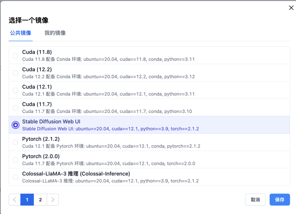Click the Cuda 11.8 配备 Conda description

click(x=109, y=59)
